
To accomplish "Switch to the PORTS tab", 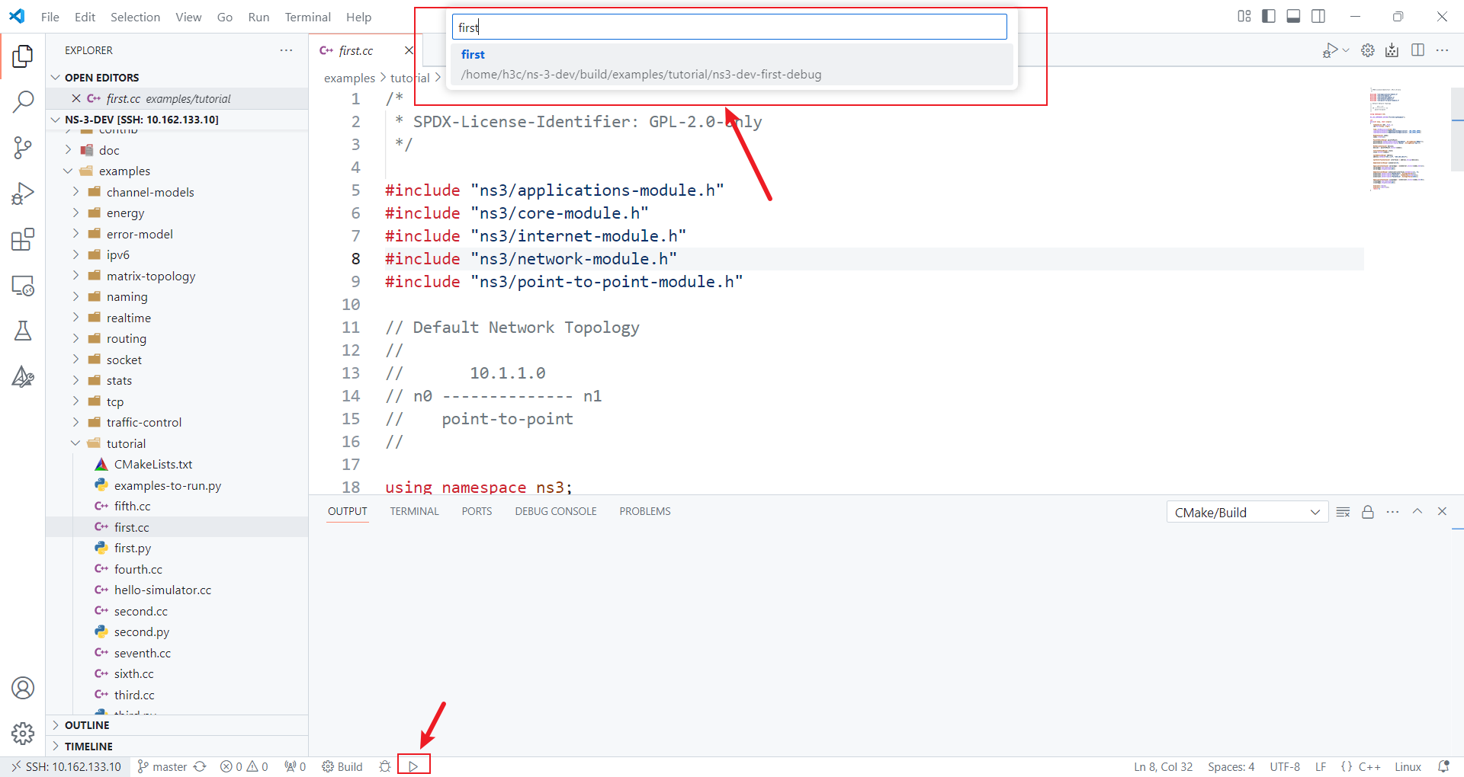I will pyautogui.click(x=477, y=511).
